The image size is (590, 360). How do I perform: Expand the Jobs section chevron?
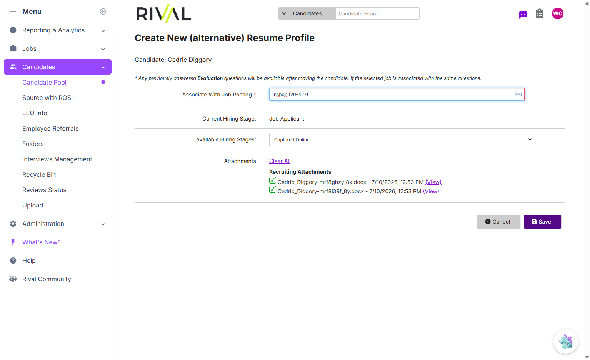[103, 49]
